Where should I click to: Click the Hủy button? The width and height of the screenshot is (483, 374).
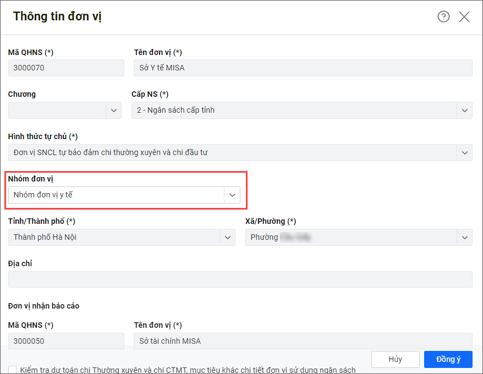395,359
